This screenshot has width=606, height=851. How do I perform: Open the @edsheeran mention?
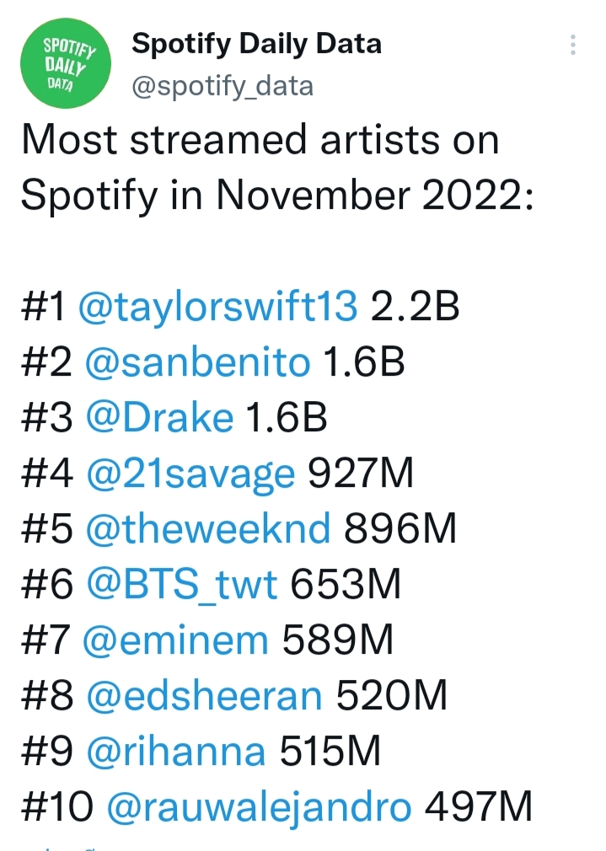tap(204, 696)
